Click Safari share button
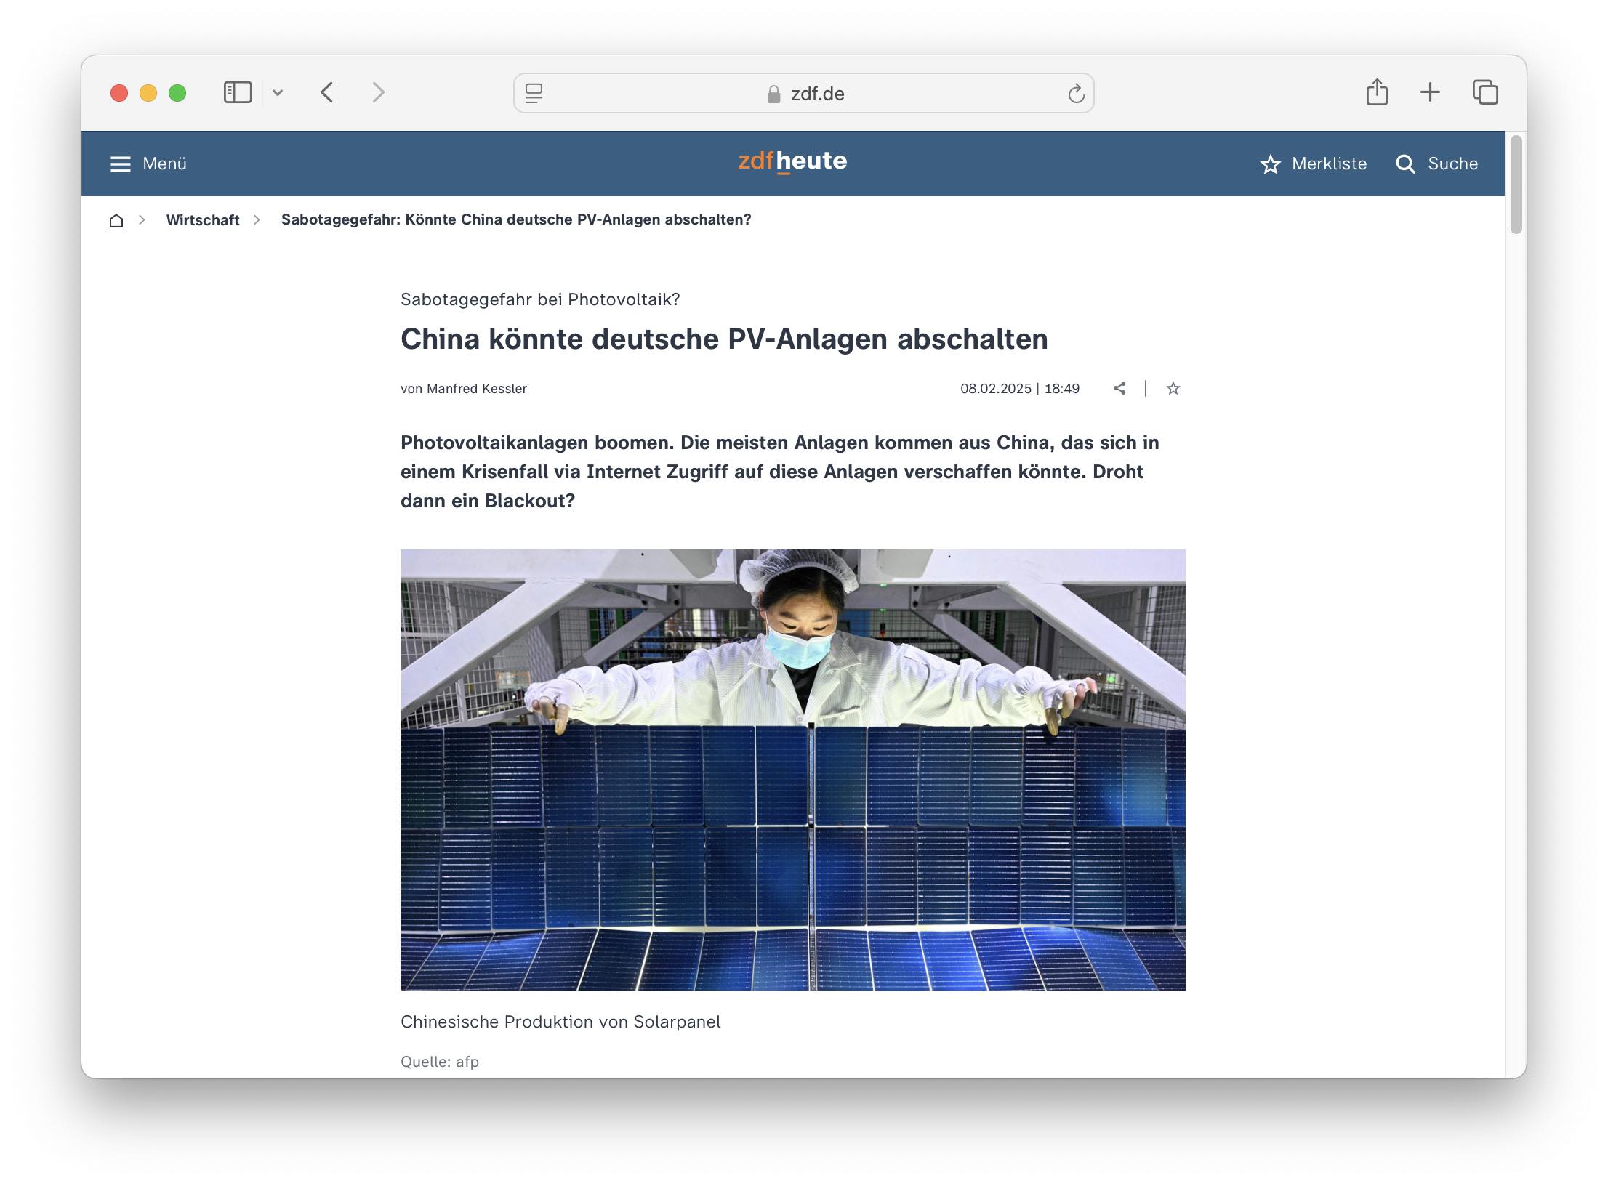The image size is (1608, 1186). pyautogui.click(x=1377, y=92)
